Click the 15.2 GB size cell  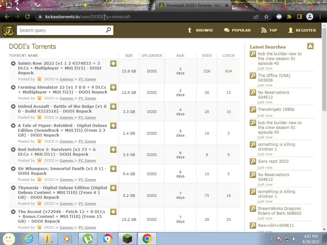coord(129,219)
